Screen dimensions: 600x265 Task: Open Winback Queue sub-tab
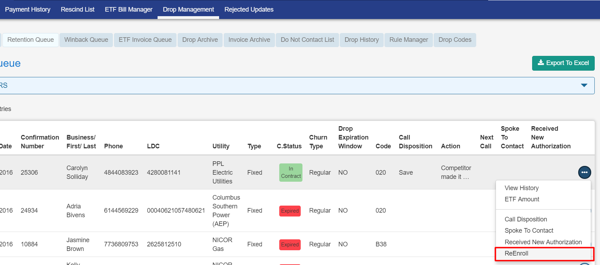[x=86, y=40]
